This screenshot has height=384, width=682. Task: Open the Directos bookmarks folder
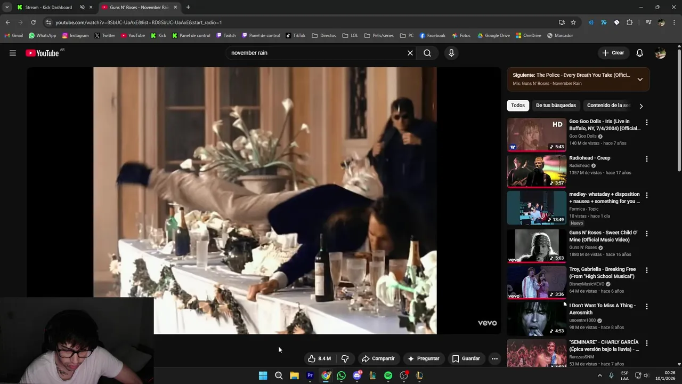pyautogui.click(x=324, y=36)
